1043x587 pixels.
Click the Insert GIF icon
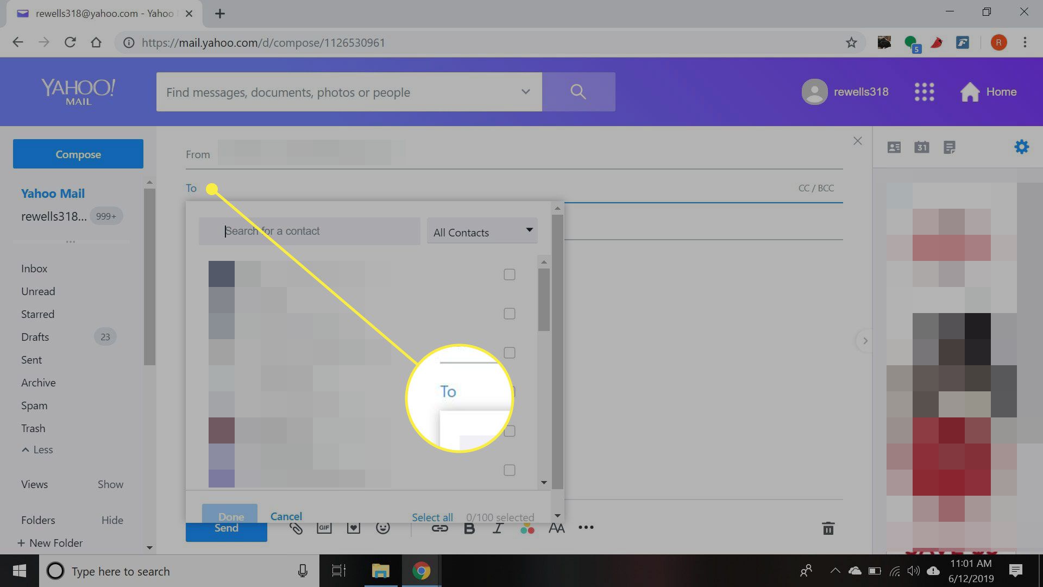(x=324, y=528)
